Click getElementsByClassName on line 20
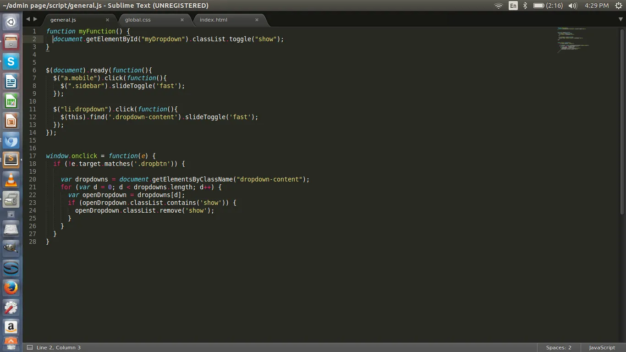The image size is (626, 352). click(192, 179)
